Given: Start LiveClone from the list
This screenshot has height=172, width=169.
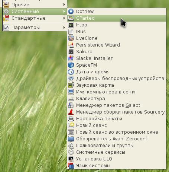Looking at the screenshot, I should 117,38.
